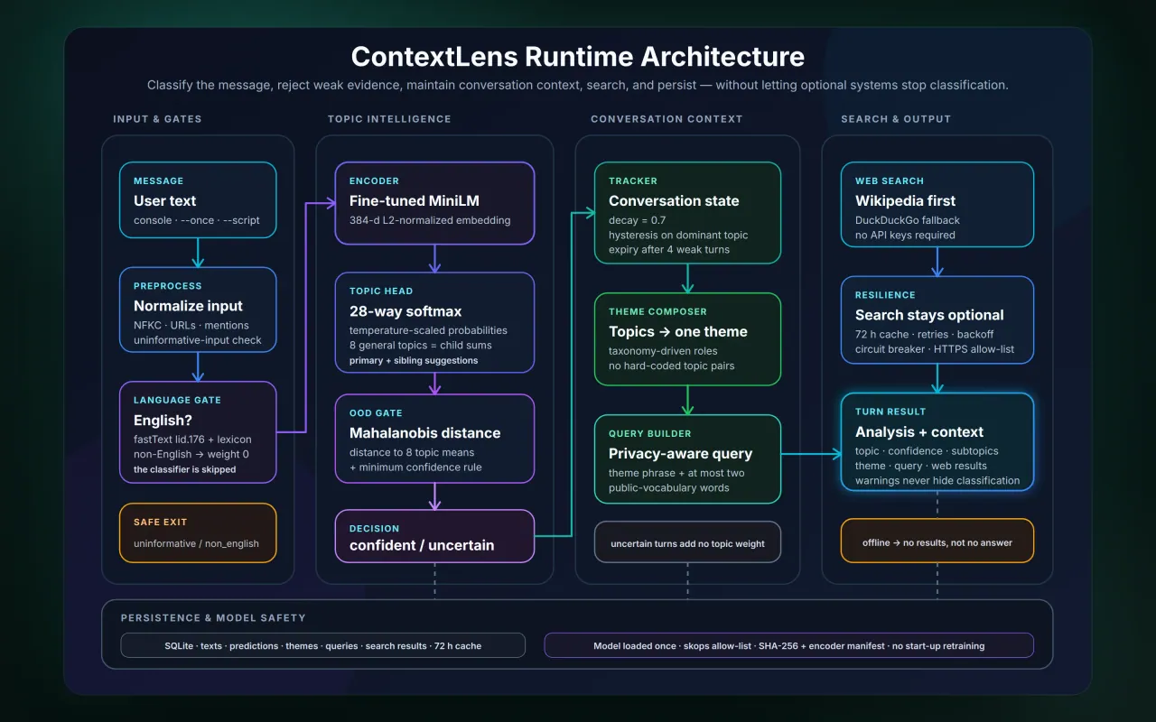Click 'expiry after 4 weak turns' line
Image resolution: width=1156 pixels, height=722 pixels.
pyautogui.click(x=669, y=250)
